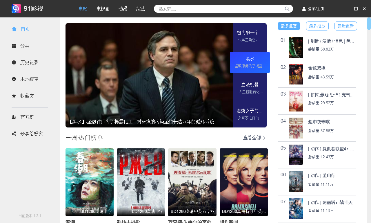
Task: Click 播放量:43.59万 play count
Action: (x=321, y=77)
